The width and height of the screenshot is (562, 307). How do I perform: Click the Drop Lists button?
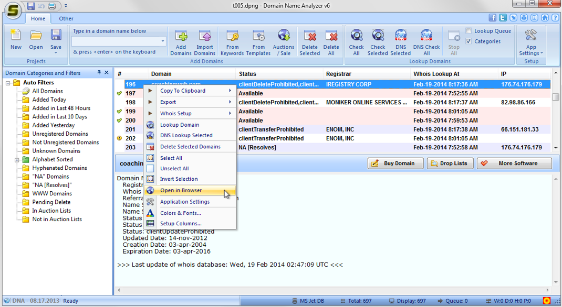pos(450,163)
